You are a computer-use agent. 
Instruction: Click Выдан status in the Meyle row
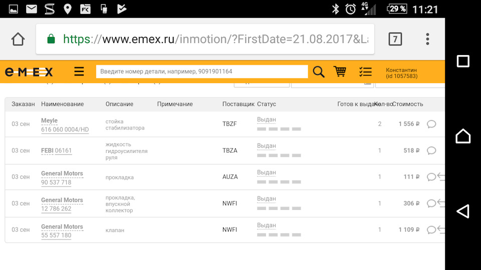point(266,119)
